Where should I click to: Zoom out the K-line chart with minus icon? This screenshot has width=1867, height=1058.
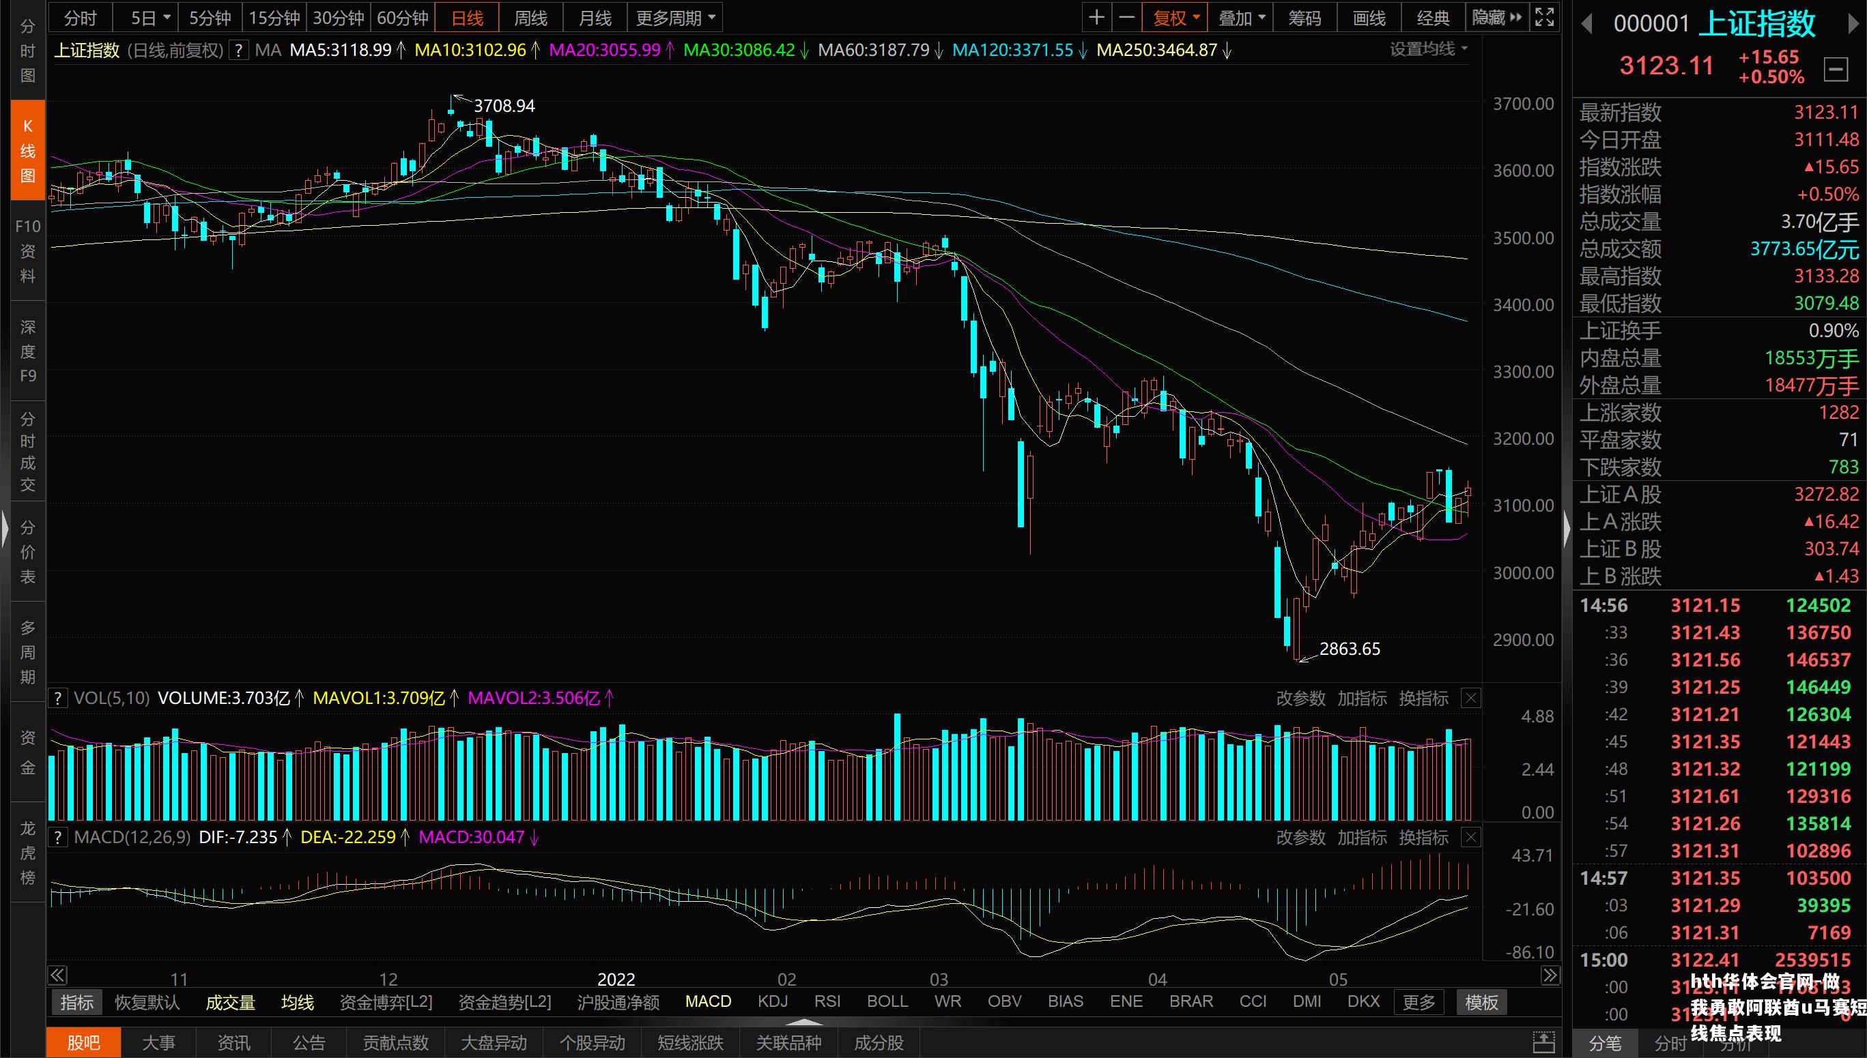(1126, 18)
